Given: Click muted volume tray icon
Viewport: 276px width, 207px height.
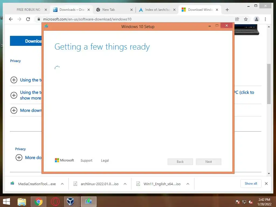Looking at the screenshot, I should click(251, 202).
